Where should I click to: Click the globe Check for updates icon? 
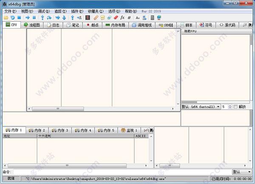[159, 17]
